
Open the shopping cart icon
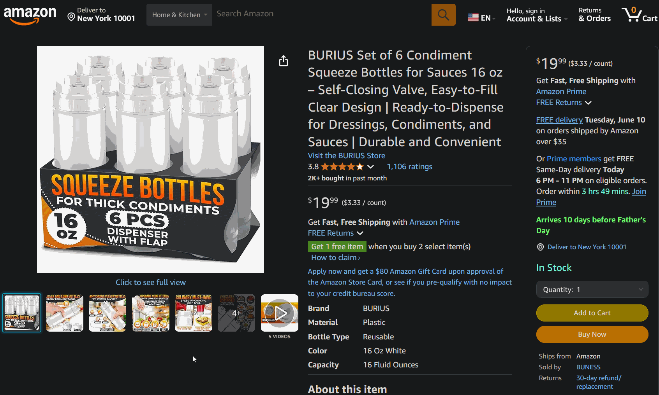[639, 15]
